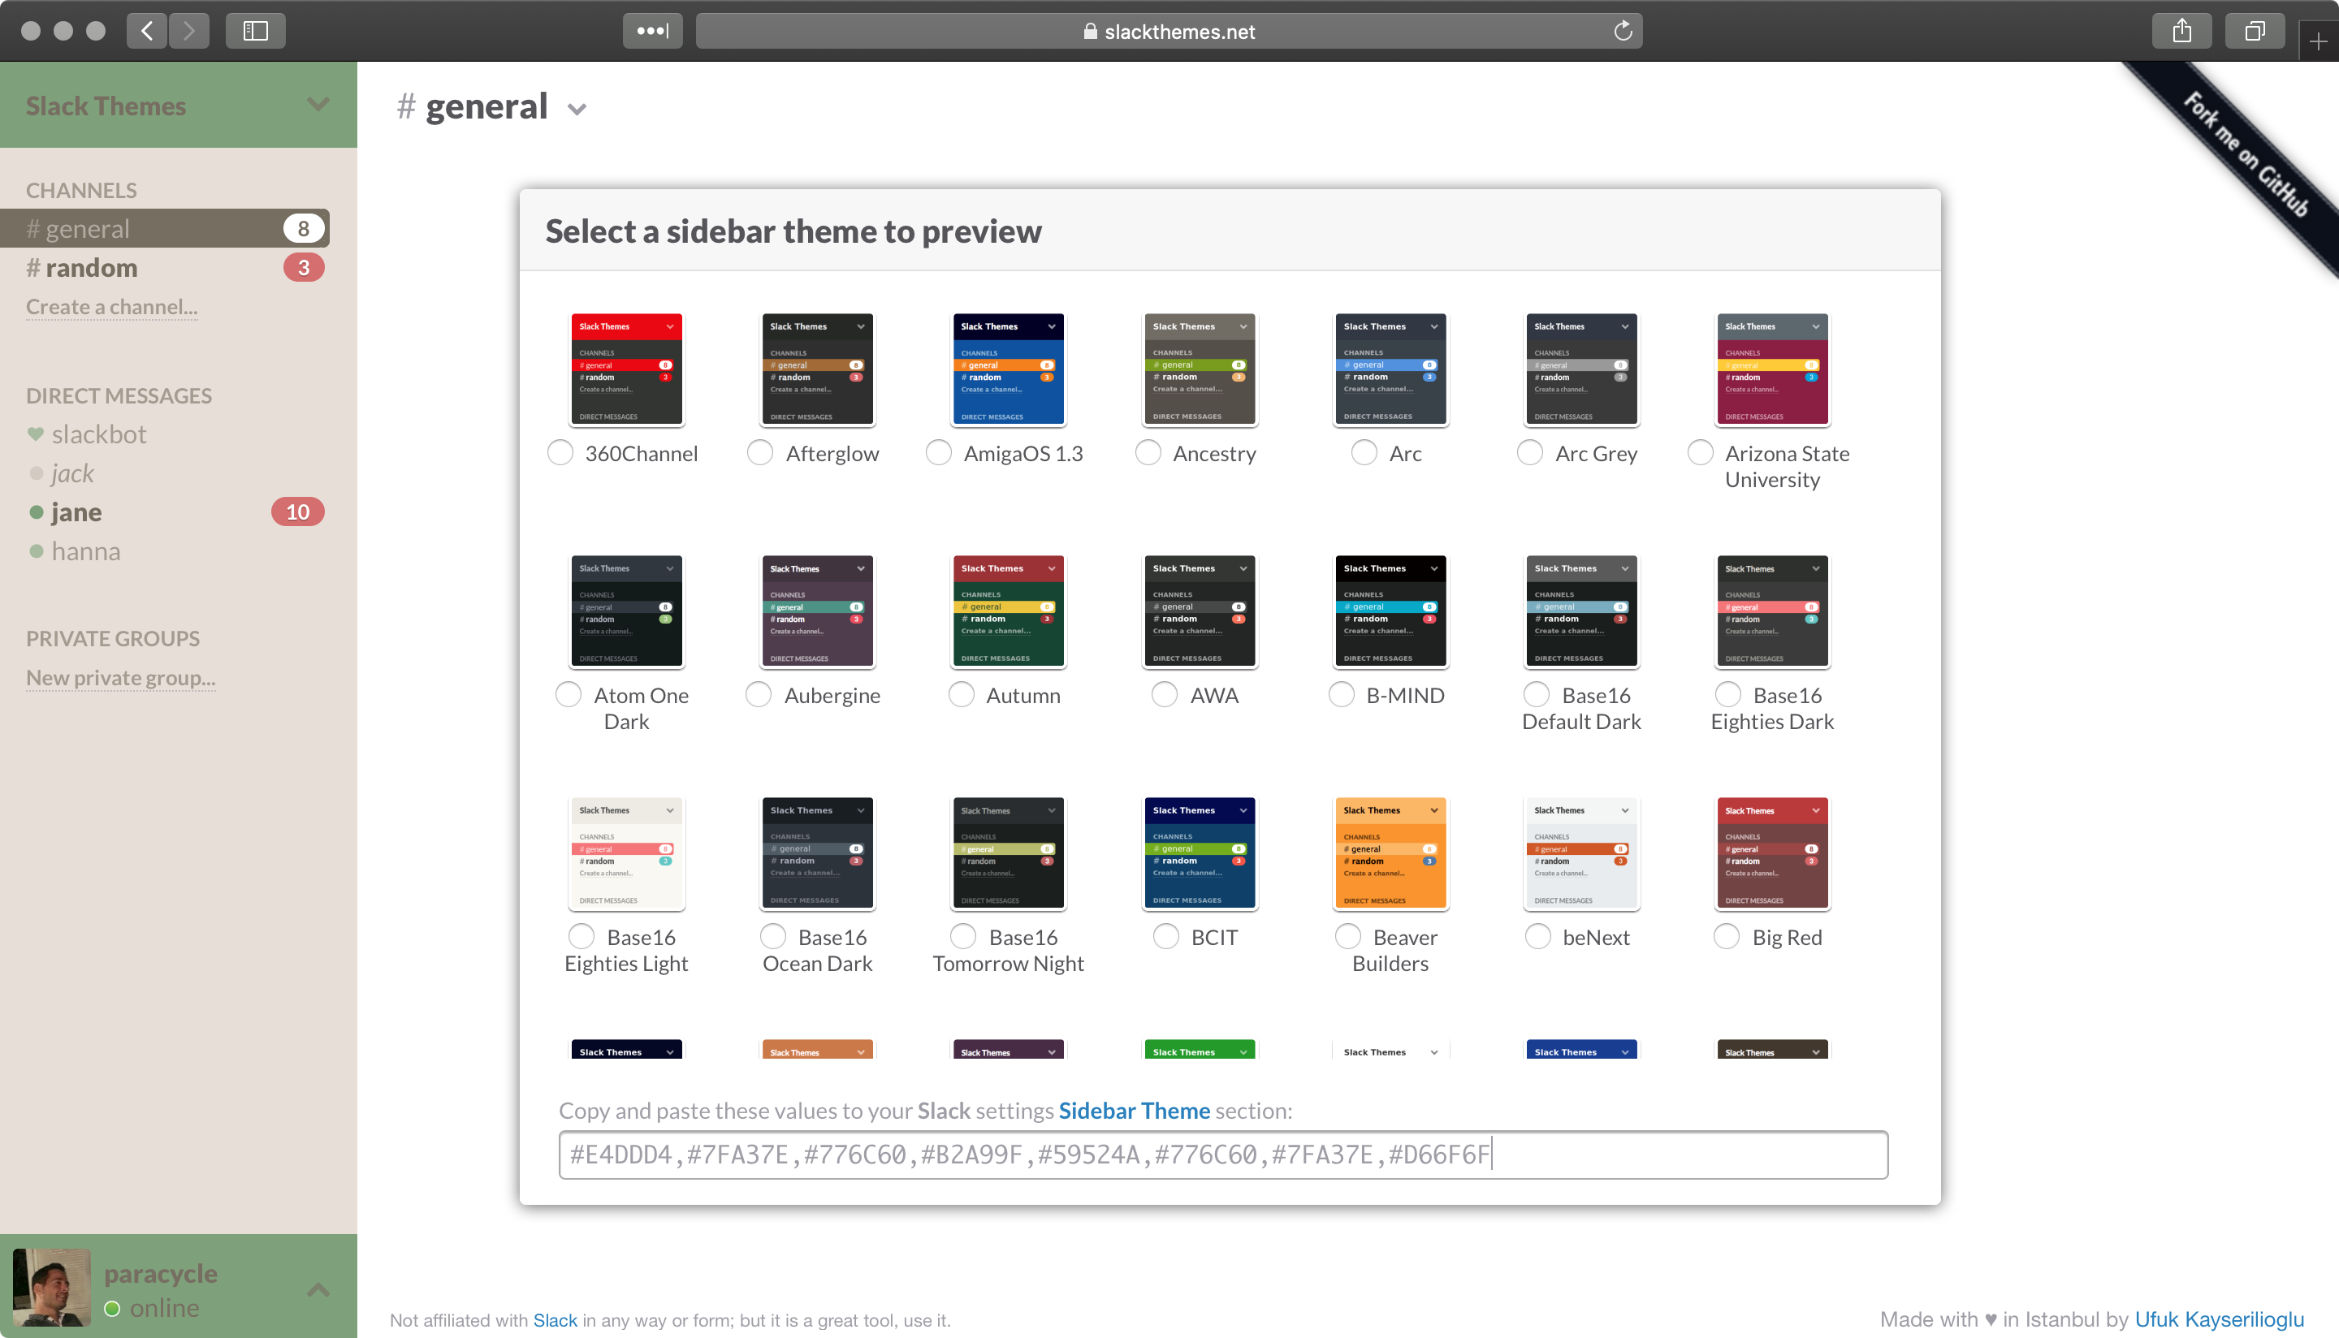2339x1338 pixels.
Task: Select the Ancestry radio button
Action: [1148, 452]
